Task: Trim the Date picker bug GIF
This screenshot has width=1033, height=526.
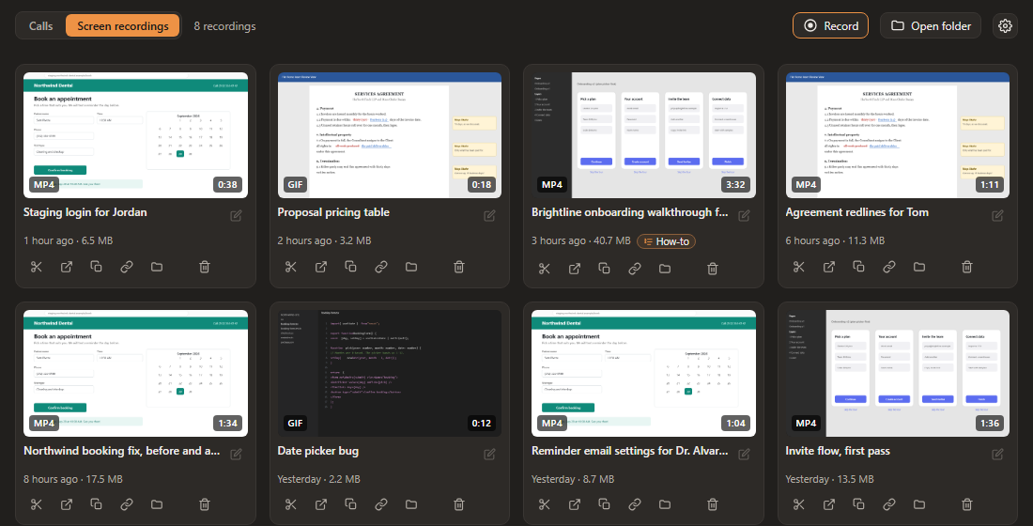Action: [290, 504]
